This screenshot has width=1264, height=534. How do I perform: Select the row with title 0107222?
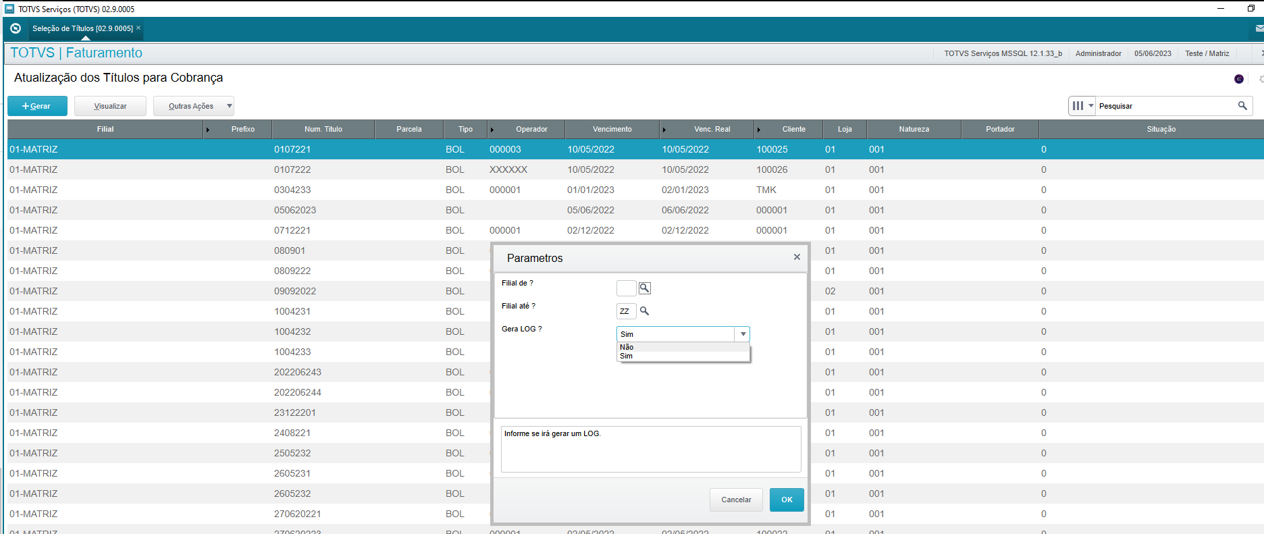click(635, 169)
